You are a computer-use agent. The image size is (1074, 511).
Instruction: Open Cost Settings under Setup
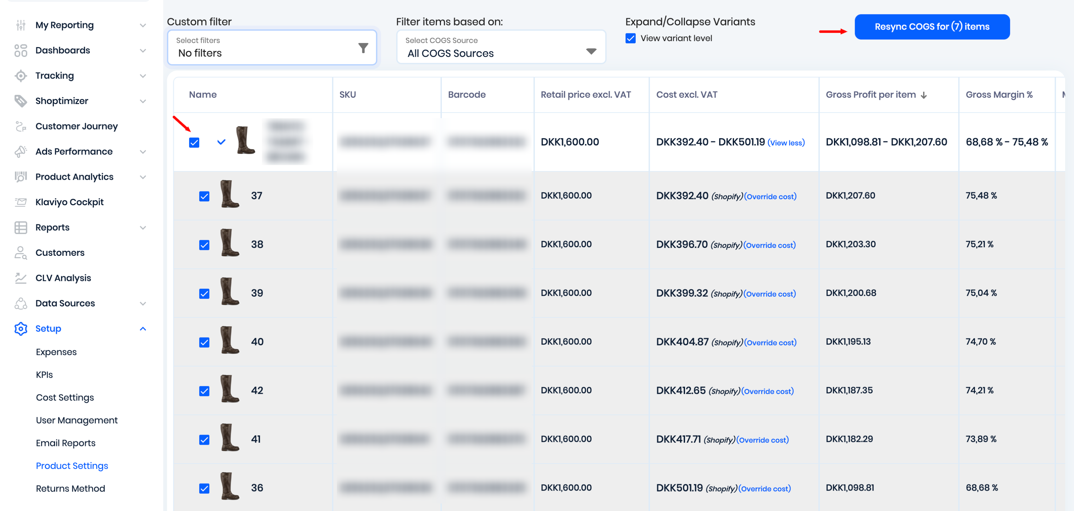65,397
